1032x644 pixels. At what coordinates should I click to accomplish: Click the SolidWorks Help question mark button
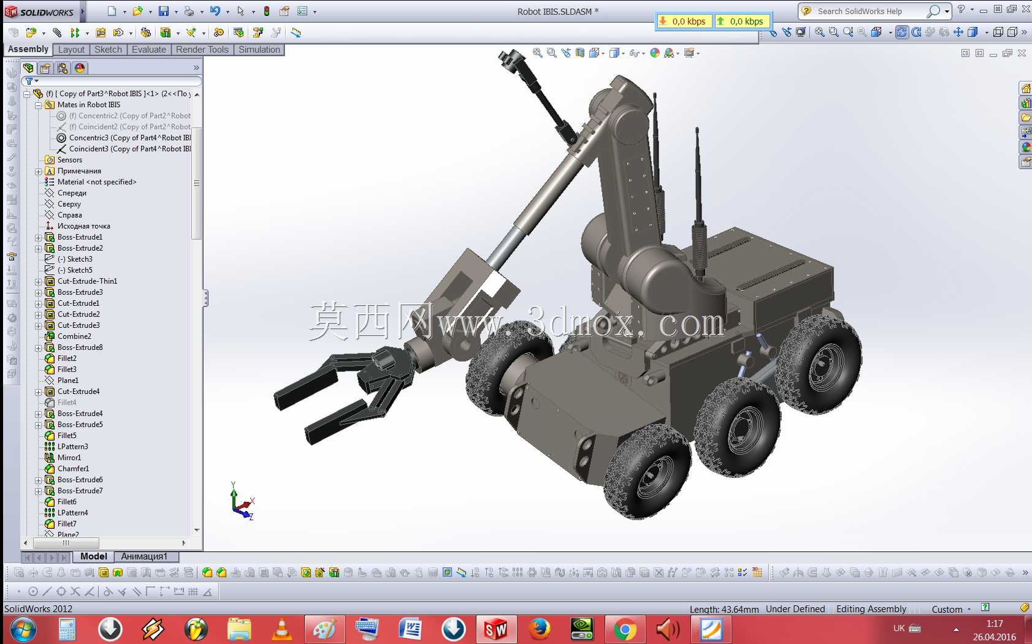(x=961, y=10)
